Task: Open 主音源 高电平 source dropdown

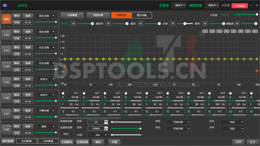Action: [179, 5]
